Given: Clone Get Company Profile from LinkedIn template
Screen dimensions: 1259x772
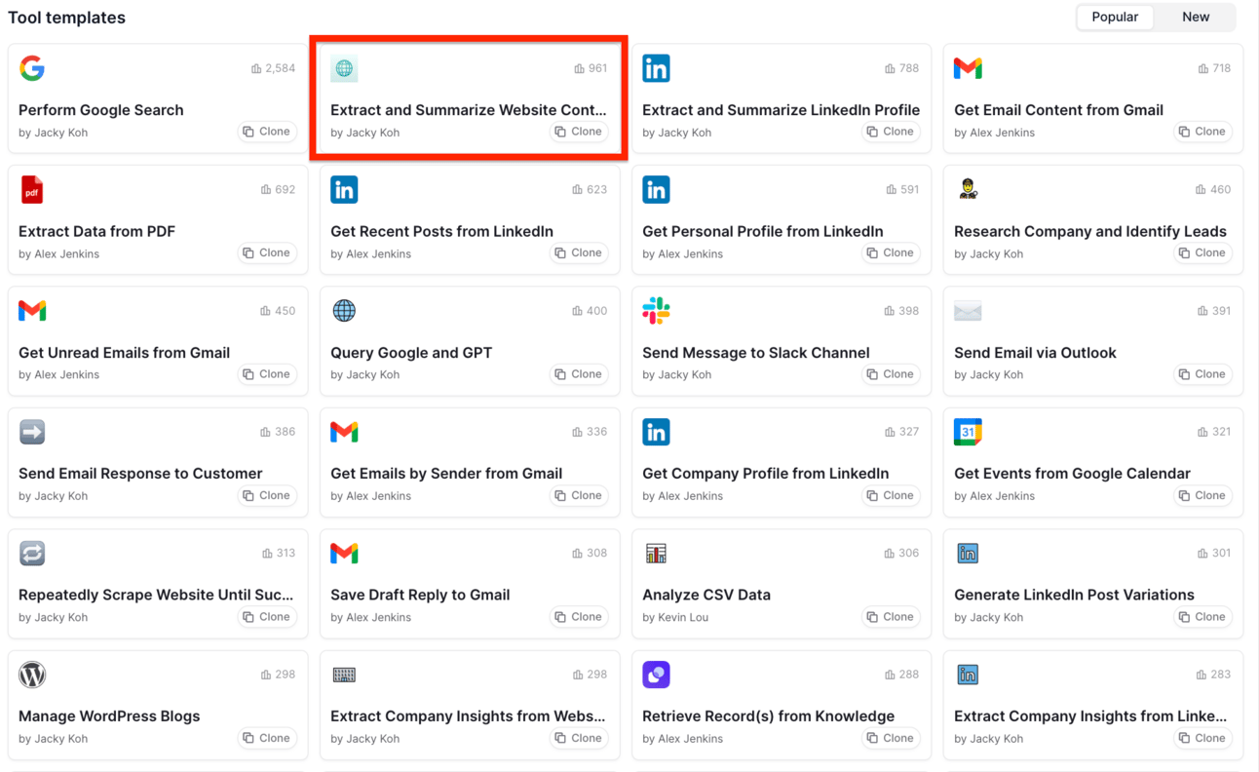Looking at the screenshot, I should 891,495.
